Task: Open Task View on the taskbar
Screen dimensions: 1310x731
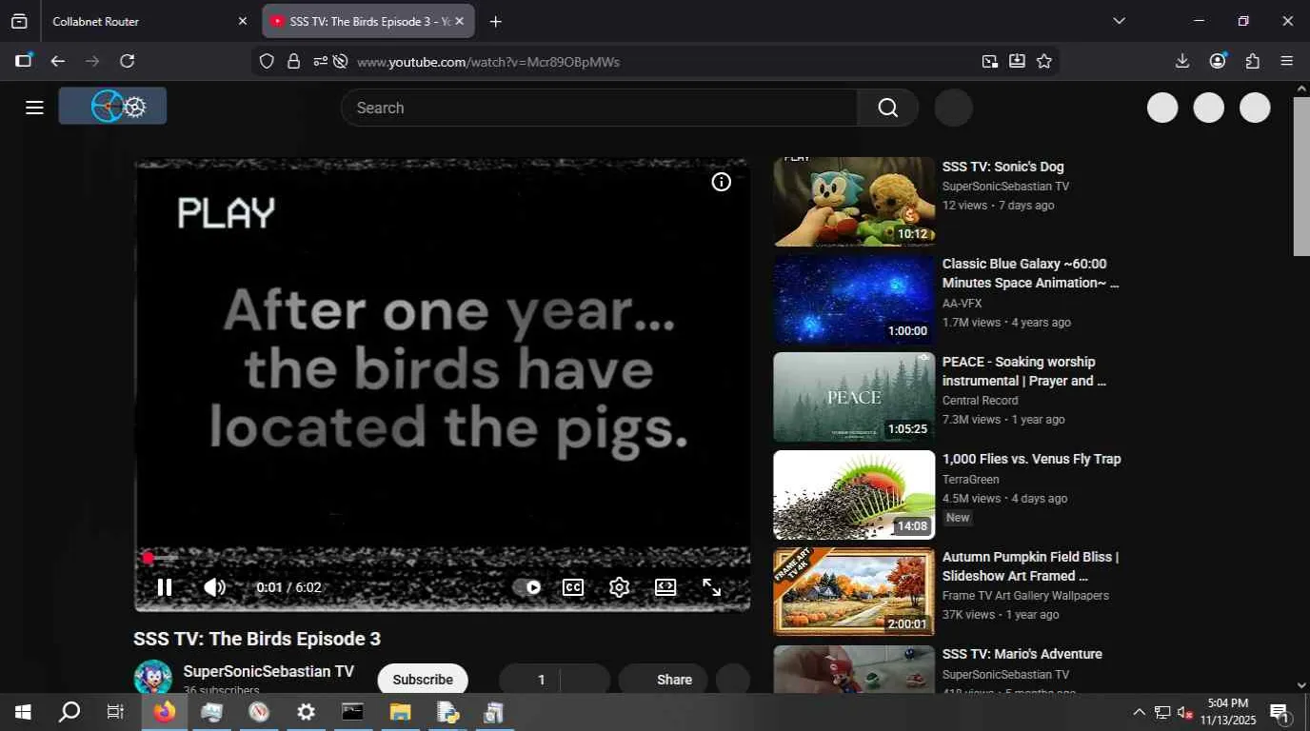Action: pos(115,712)
